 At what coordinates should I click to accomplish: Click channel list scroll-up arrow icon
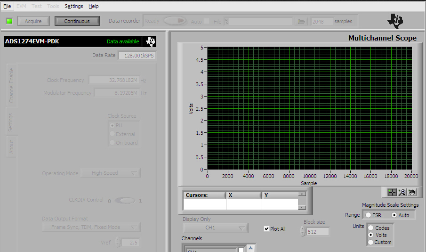(x=251, y=248)
